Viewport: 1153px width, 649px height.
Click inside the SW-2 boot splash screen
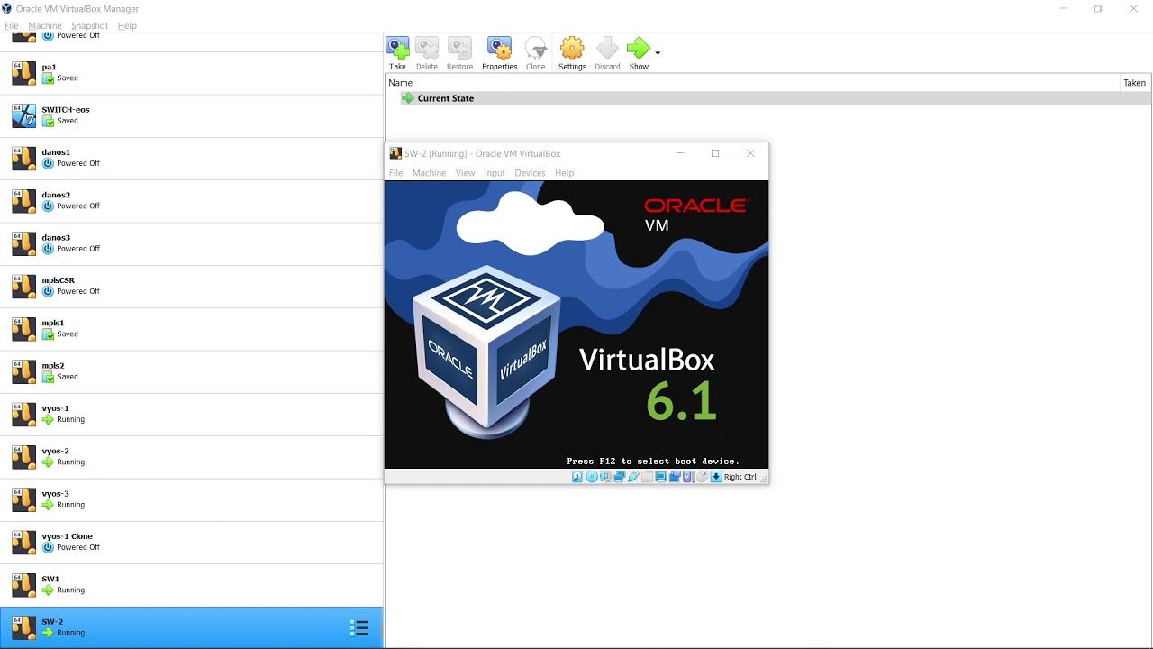click(576, 324)
